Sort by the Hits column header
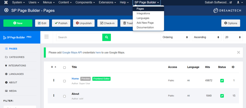246x108 pixels. coord(208,67)
